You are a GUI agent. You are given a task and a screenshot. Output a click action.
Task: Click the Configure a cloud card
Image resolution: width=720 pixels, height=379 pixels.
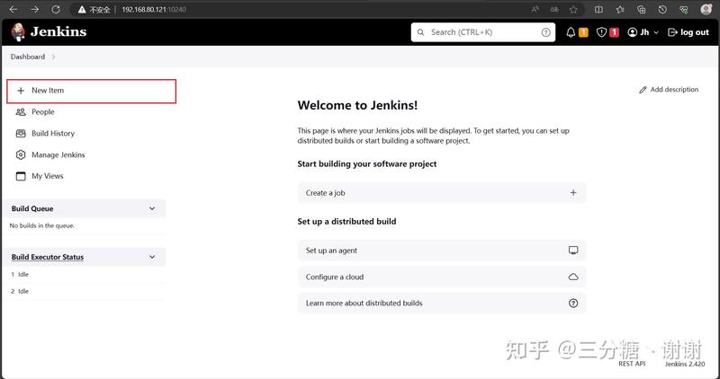(442, 277)
